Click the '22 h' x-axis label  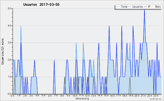(149, 96)
